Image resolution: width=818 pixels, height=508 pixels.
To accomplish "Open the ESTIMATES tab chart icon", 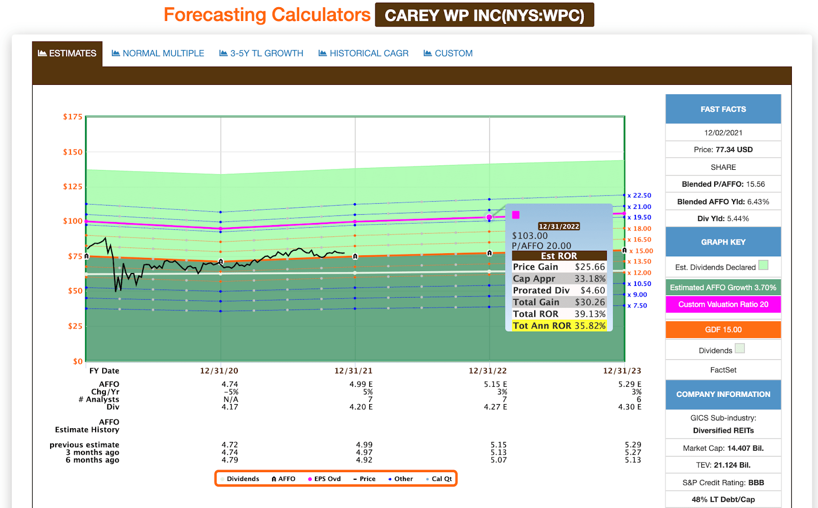I will (x=42, y=53).
